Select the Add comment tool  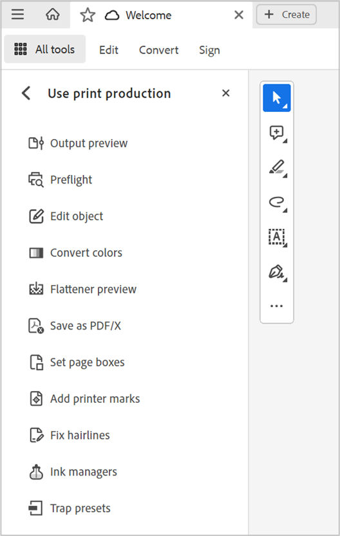(x=277, y=133)
